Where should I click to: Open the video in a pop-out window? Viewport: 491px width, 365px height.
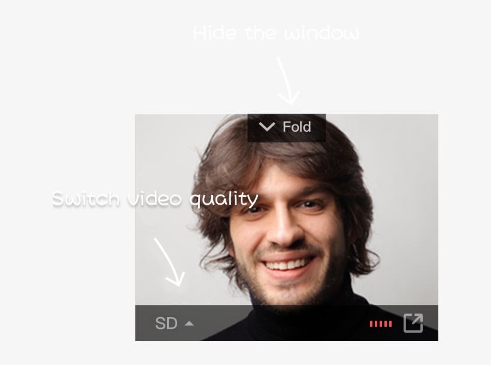click(413, 323)
